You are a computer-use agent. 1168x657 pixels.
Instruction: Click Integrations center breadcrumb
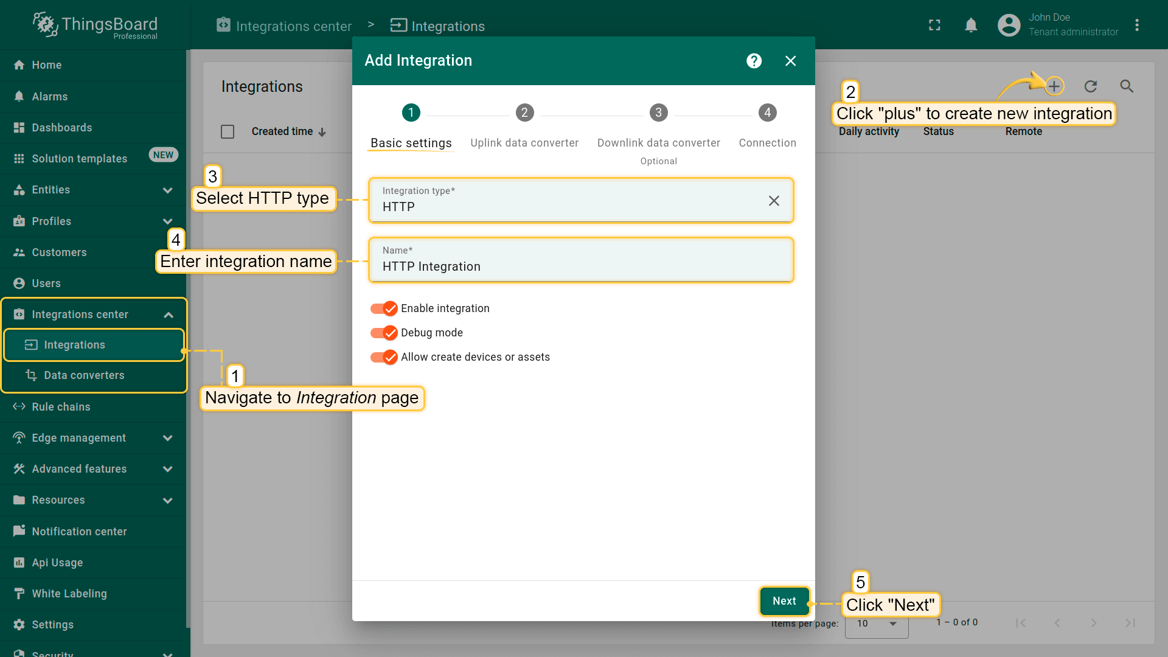tap(284, 26)
